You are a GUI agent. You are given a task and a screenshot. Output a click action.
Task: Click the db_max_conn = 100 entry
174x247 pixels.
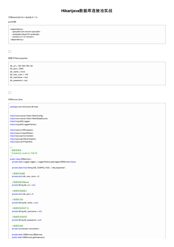[19, 74]
